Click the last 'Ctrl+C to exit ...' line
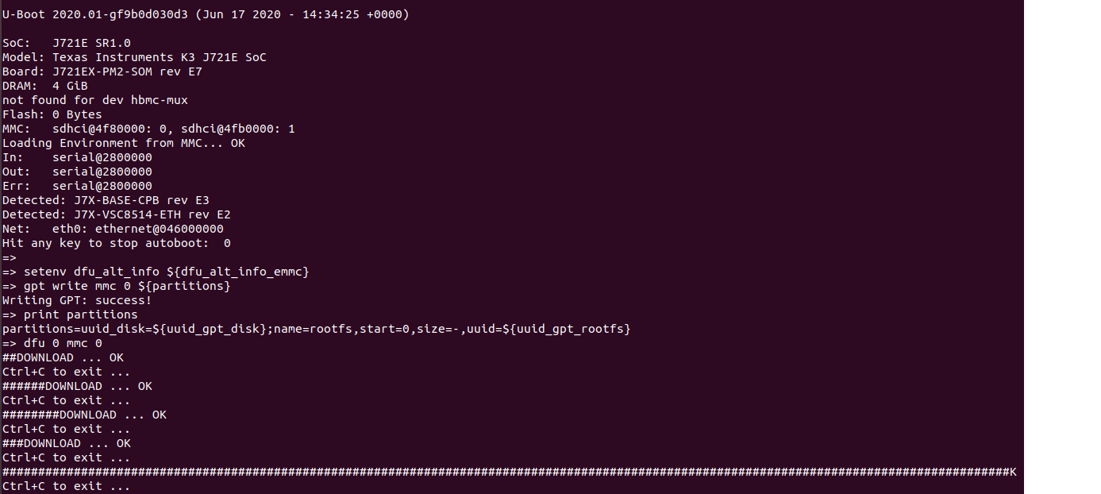The image size is (1101, 494). pyautogui.click(x=67, y=486)
